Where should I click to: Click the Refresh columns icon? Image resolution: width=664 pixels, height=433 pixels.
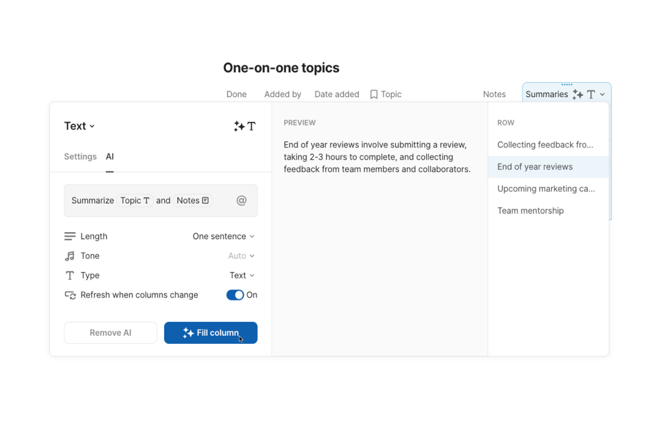click(x=70, y=295)
